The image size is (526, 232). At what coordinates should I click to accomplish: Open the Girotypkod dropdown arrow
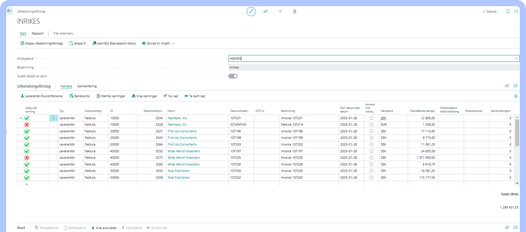tap(516, 58)
